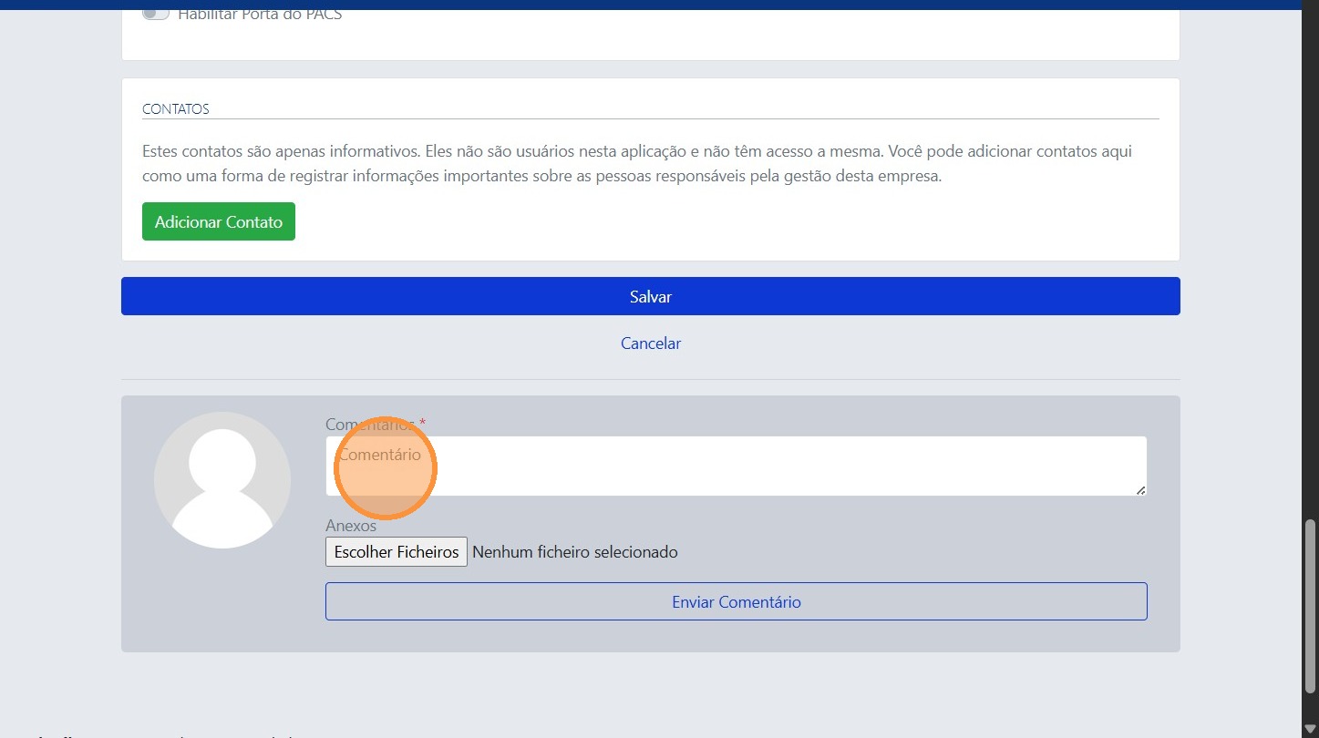This screenshot has height=738, width=1319.
Task: Open the file picker via Escolher Ficheiros
Action: 397,552
